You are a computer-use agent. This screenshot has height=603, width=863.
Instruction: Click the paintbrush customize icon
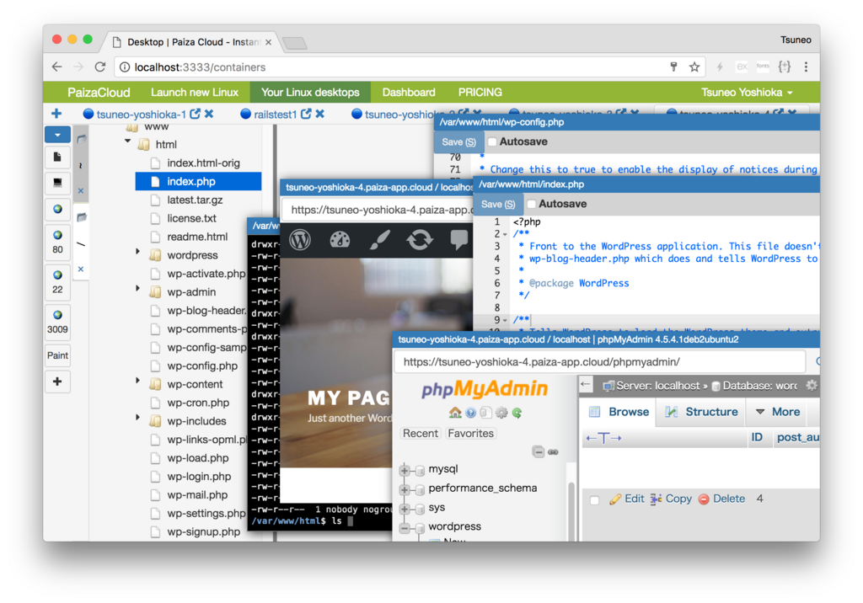(x=380, y=240)
